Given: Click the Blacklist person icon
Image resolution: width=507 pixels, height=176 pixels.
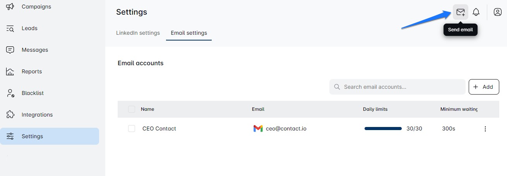Looking at the screenshot, I should pyautogui.click(x=10, y=93).
